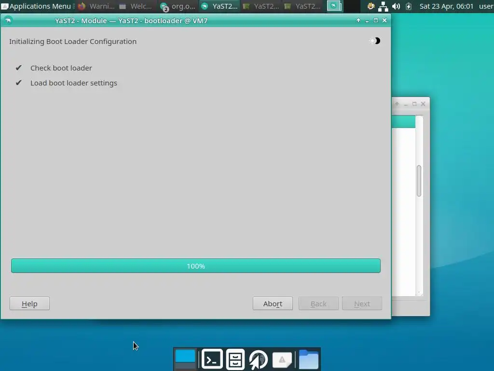
Task: Minimize the background window behind YaST2
Action: 406,104
